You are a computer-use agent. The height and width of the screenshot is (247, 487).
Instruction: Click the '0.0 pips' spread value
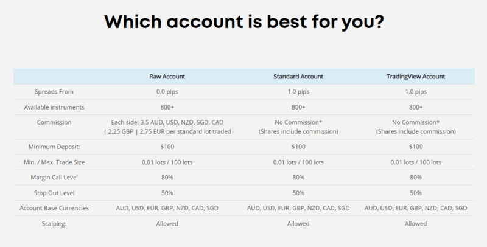click(167, 91)
